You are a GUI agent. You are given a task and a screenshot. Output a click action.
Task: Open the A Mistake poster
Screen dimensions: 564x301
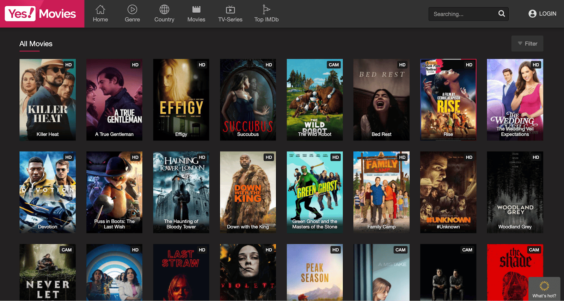click(x=381, y=272)
